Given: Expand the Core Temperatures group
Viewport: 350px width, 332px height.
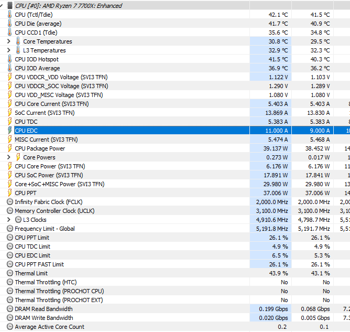Looking at the screenshot, I should click(9, 41).
